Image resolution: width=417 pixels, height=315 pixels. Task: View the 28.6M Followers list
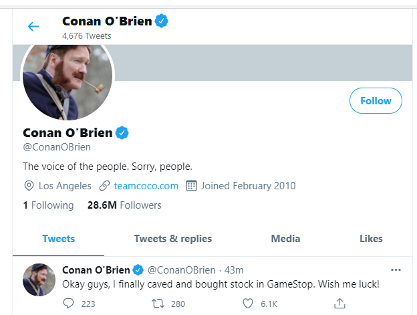[124, 205]
